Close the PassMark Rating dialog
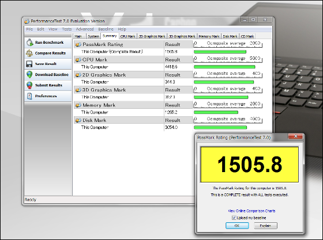This screenshot has height=240, width=323. point(295,136)
